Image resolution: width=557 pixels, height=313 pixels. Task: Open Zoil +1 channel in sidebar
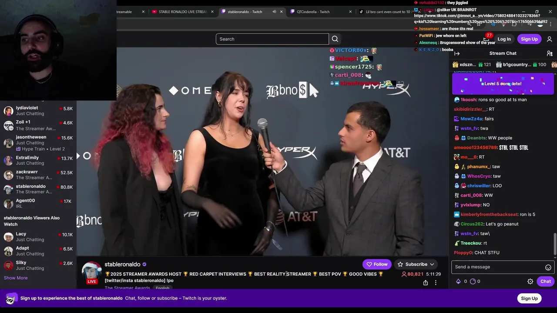click(38, 125)
